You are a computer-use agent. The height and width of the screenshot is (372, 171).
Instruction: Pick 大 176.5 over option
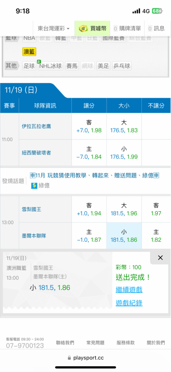click(x=124, y=126)
